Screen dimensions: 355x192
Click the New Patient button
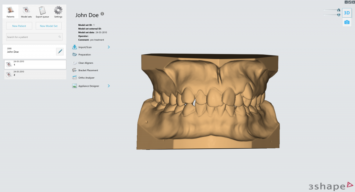[19, 26]
